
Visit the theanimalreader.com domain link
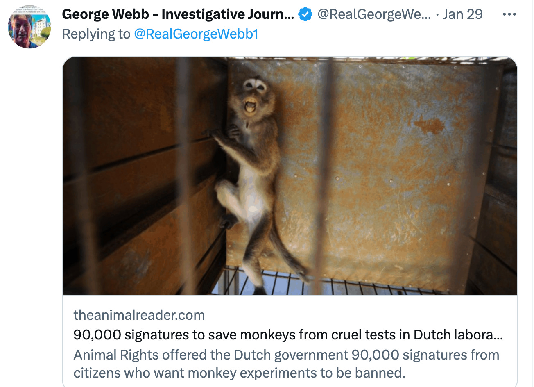pyautogui.click(x=139, y=315)
